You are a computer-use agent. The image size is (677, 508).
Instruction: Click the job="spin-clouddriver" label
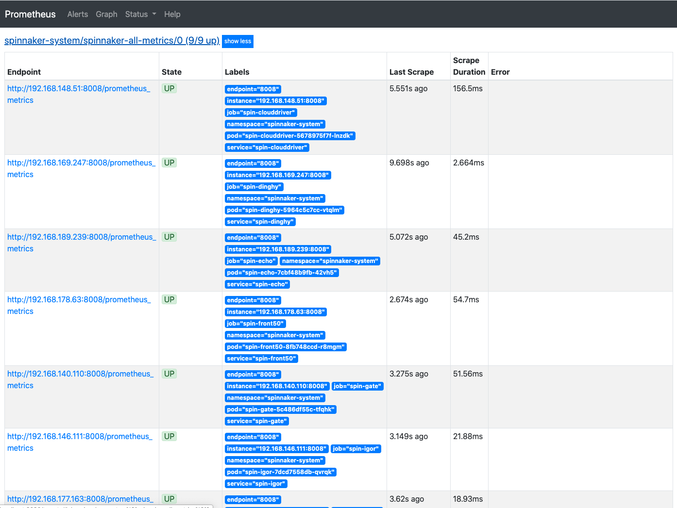(x=261, y=113)
